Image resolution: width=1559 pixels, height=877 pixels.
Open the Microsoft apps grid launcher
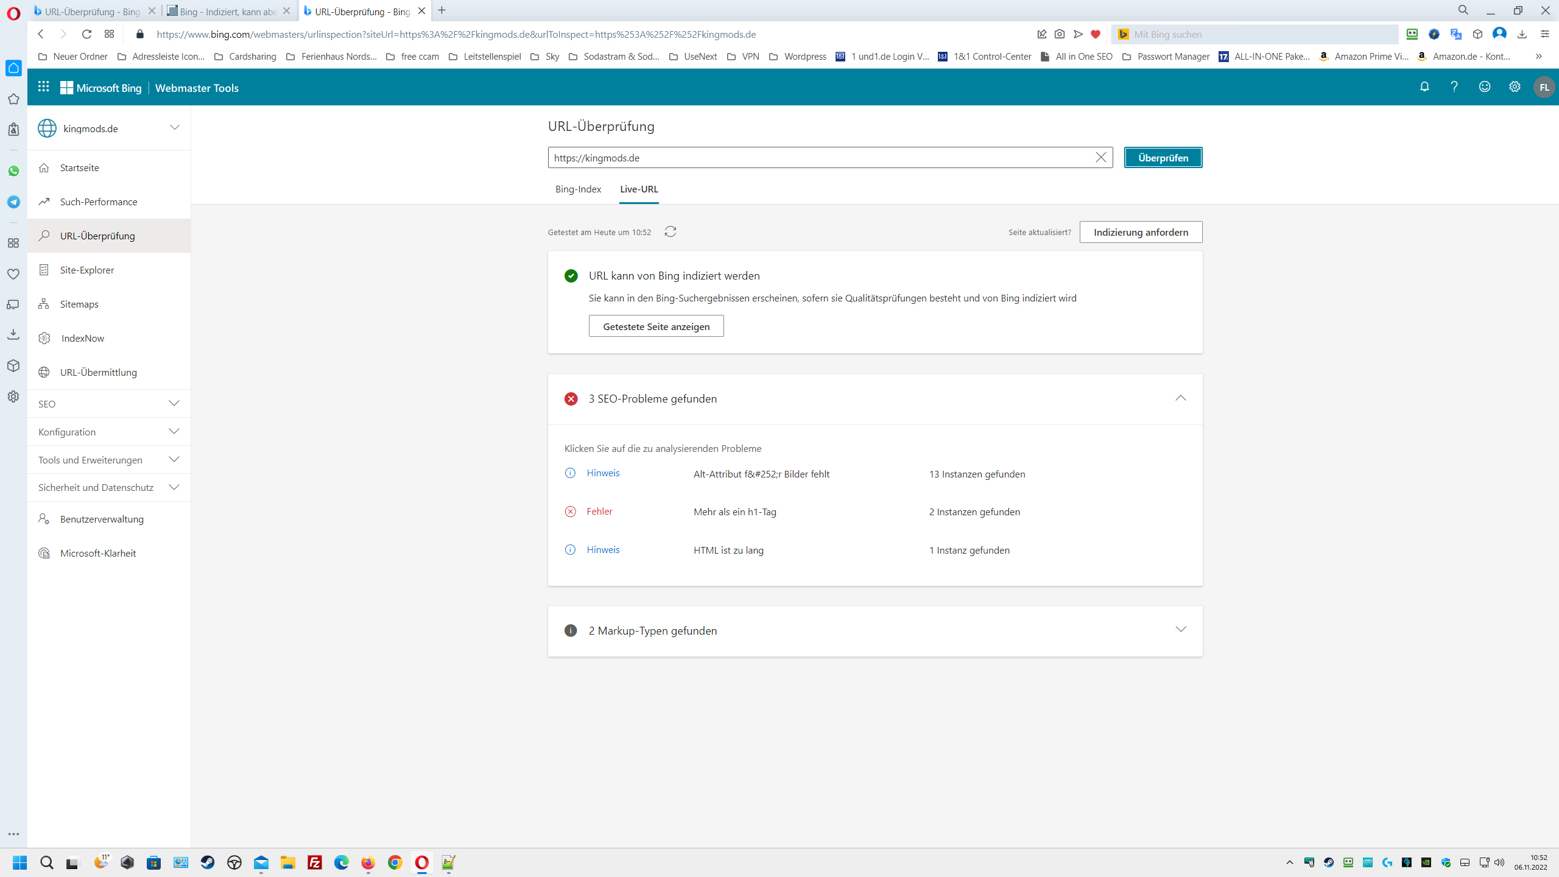point(43,87)
